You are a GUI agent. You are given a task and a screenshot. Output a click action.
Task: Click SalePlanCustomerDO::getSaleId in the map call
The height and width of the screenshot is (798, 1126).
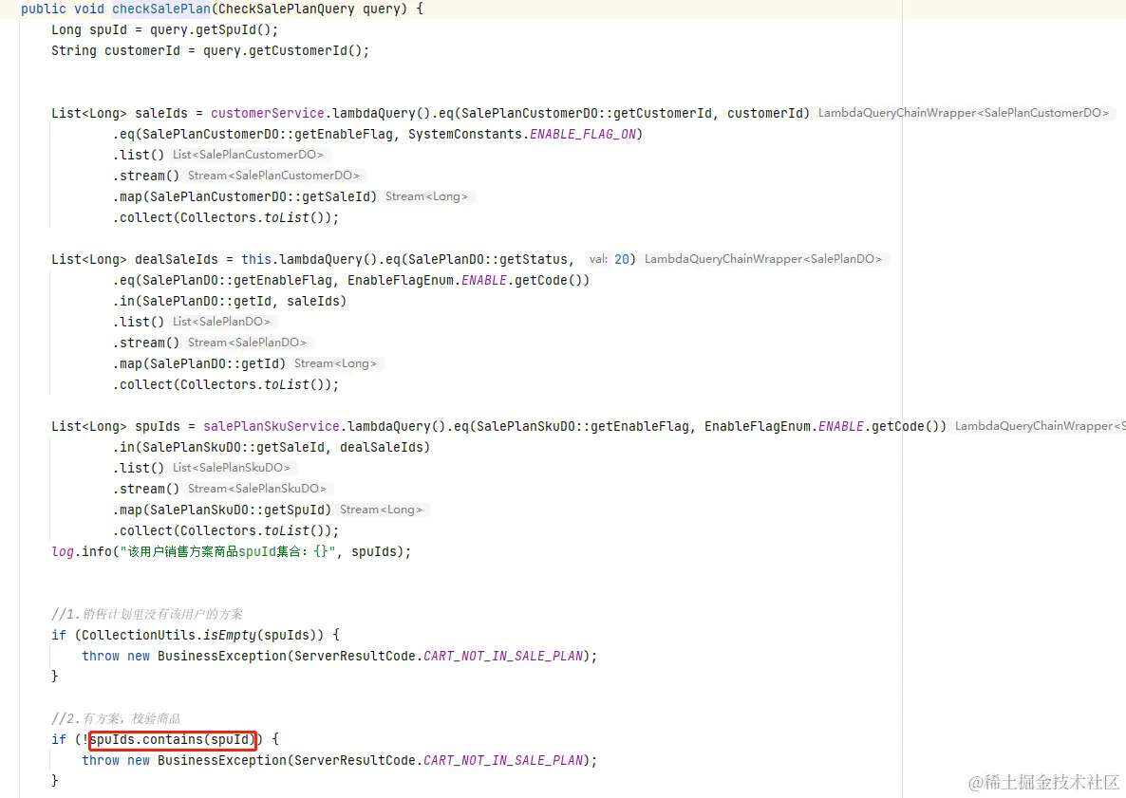tap(259, 195)
